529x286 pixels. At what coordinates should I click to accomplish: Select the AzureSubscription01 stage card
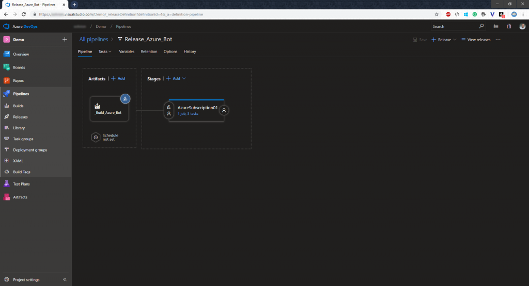[x=196, y=110]
